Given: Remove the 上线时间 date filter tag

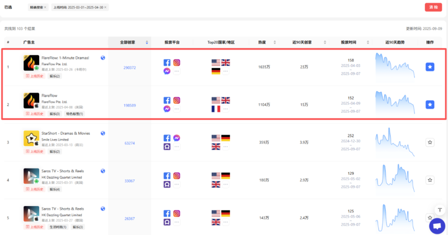Looking at the screenshot, I should (x=105, y=7).
